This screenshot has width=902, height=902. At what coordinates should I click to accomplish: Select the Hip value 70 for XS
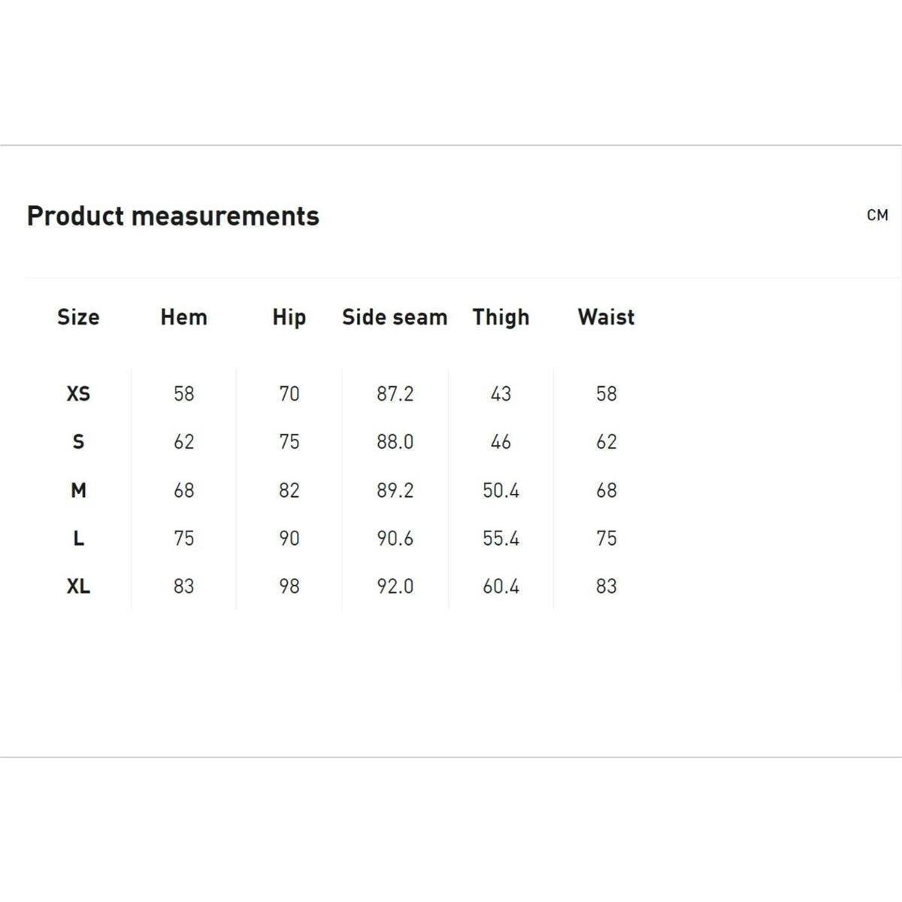[x=289, y=394]
